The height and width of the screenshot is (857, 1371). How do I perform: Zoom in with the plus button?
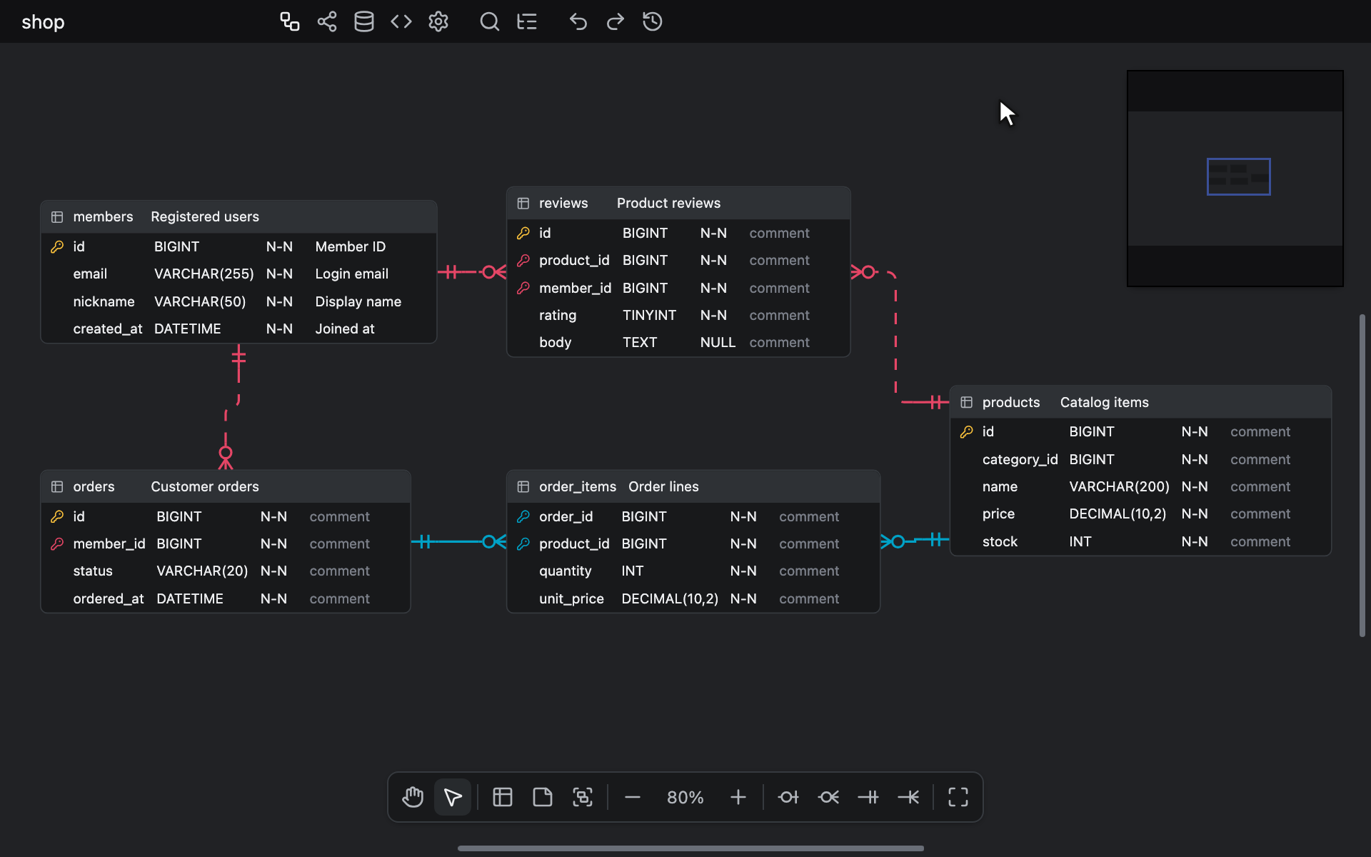[x=738, y=797]
